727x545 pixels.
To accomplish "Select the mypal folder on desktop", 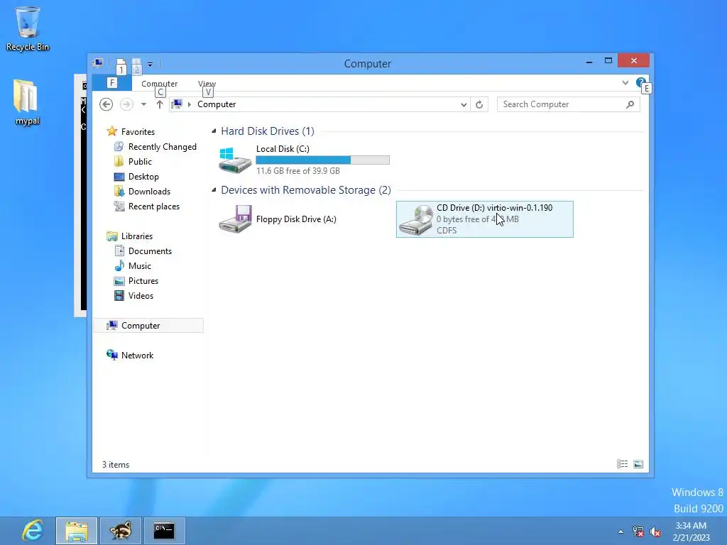I will 27,102.
